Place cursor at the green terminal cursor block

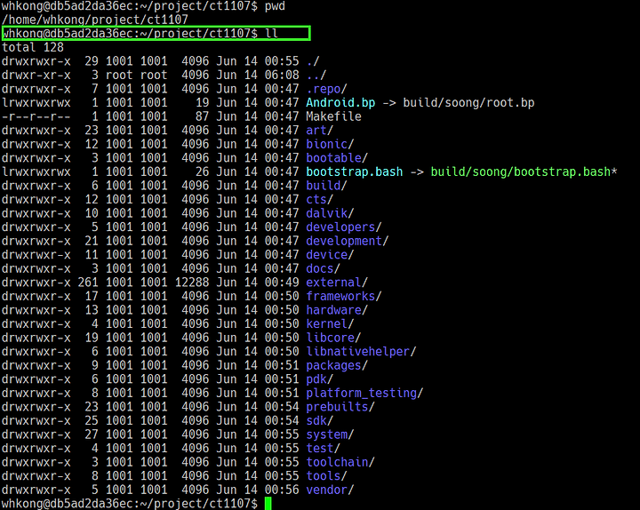(268, 504)
